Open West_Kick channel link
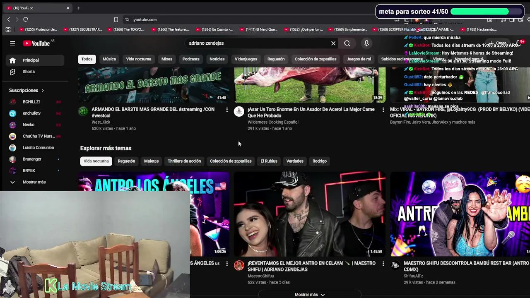Viewport: 530px width, 298px height. (101, 122)
